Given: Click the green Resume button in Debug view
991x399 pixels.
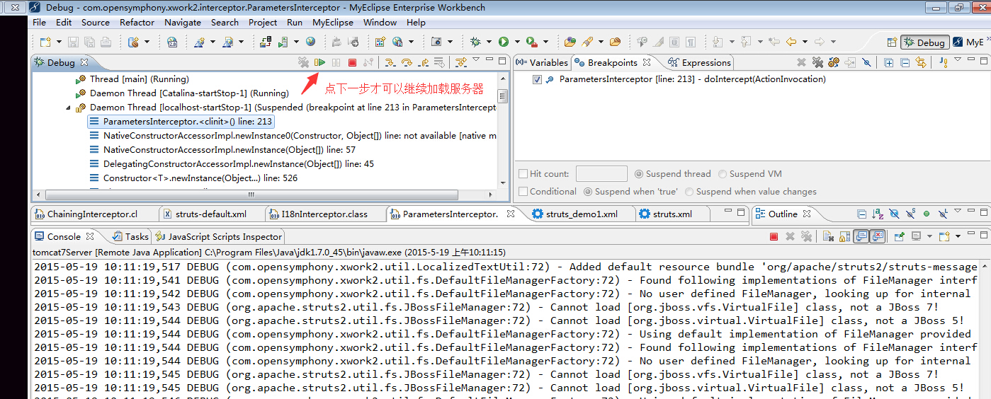Looking at the screenshot, I should [320, 63].
